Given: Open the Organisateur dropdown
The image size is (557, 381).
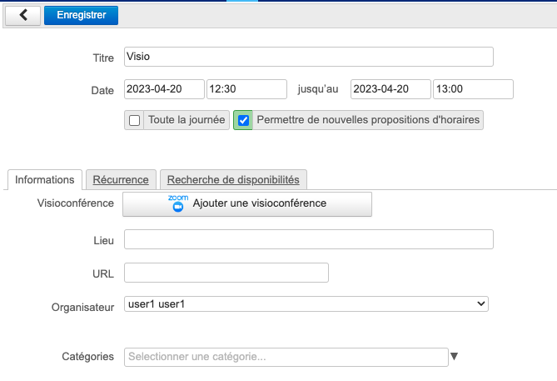Looking at the screenshot, I should (x=306, y=304).
